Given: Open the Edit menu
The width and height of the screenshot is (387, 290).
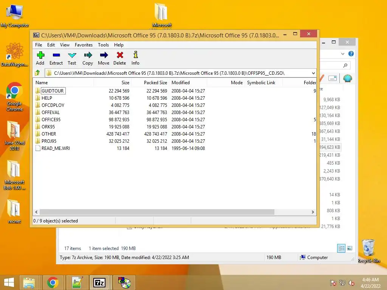Looking at the screenshot, I should pos(51,45).
